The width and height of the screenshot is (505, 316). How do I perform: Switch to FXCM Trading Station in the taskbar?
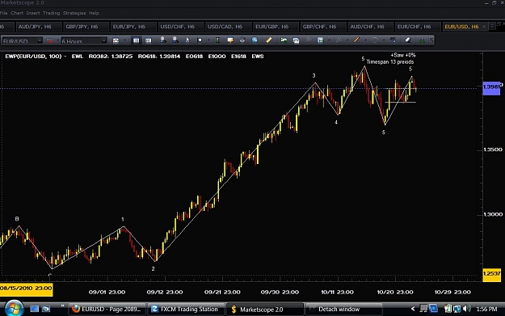click(186, 310)
